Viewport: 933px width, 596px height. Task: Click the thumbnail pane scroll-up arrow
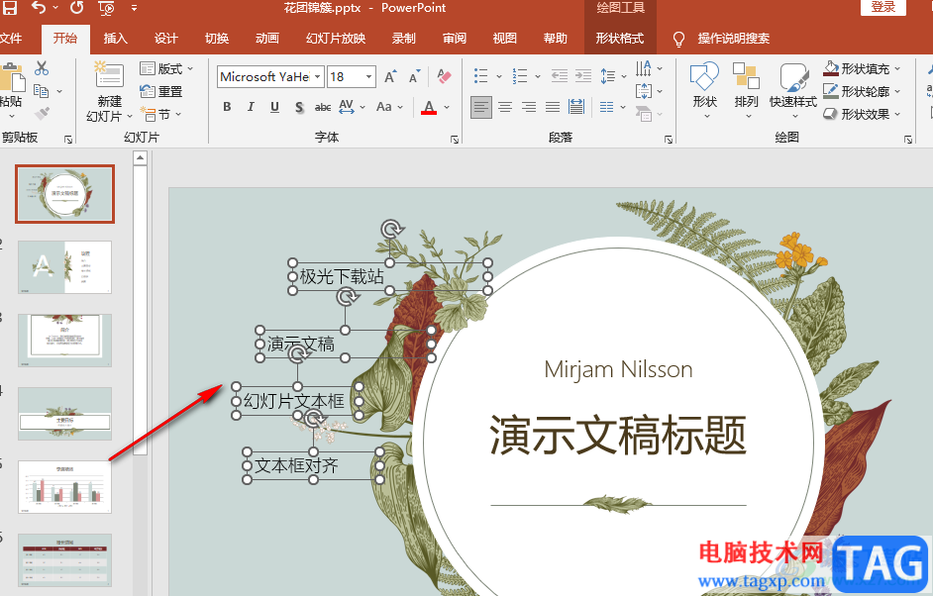pos(140,158)
